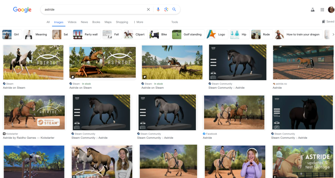Expand the More search categories menu

pos(138,22)
